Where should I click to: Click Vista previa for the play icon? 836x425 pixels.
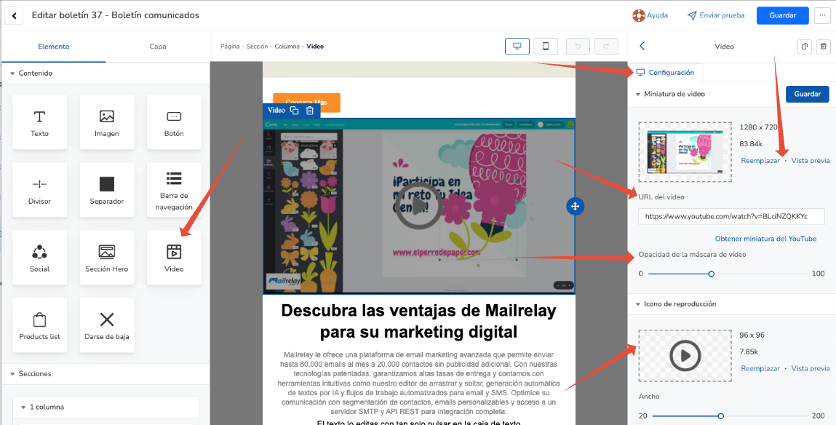click(811, 368)
